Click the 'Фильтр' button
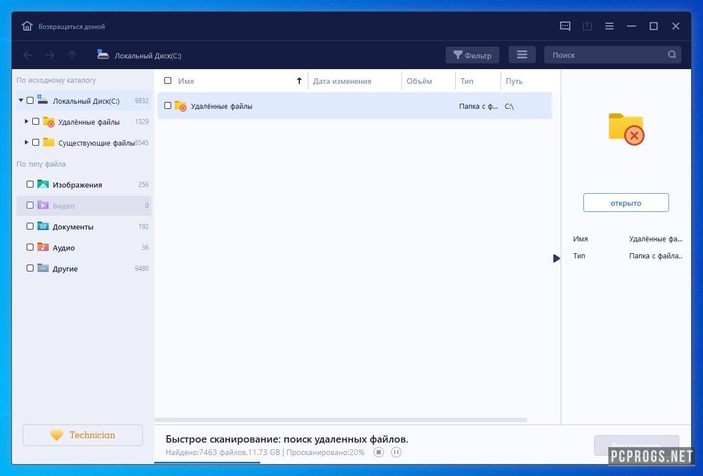The height and width of the screenshot is (476, 703). 472,55
